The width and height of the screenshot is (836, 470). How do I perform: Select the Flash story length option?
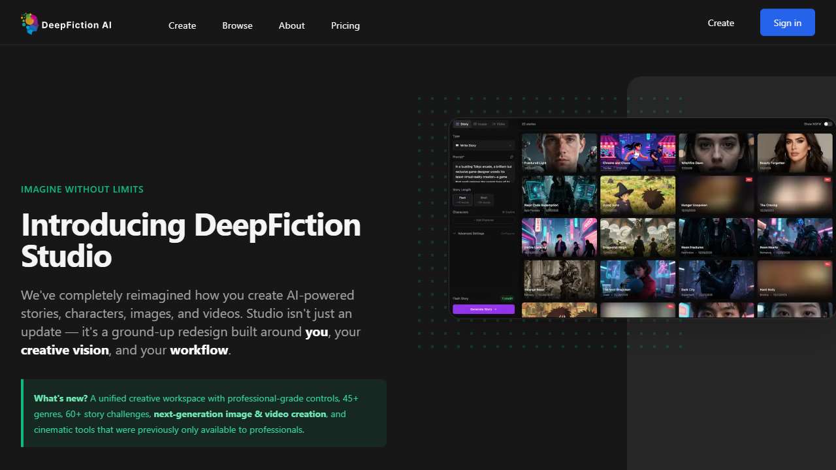coord(462,198)
